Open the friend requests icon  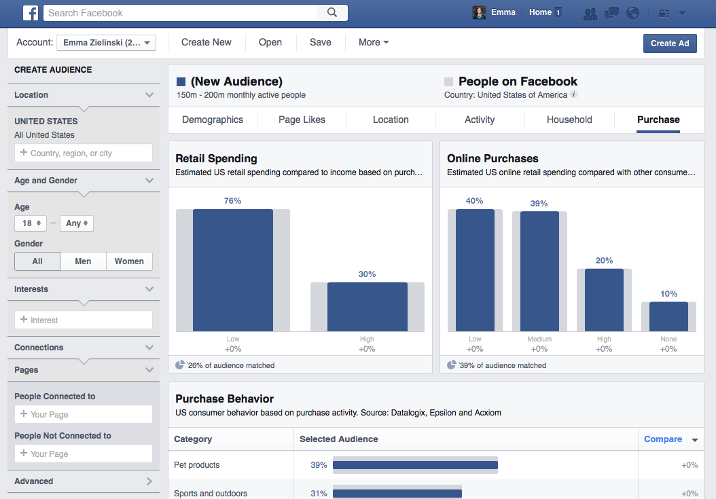click(590, 14)
